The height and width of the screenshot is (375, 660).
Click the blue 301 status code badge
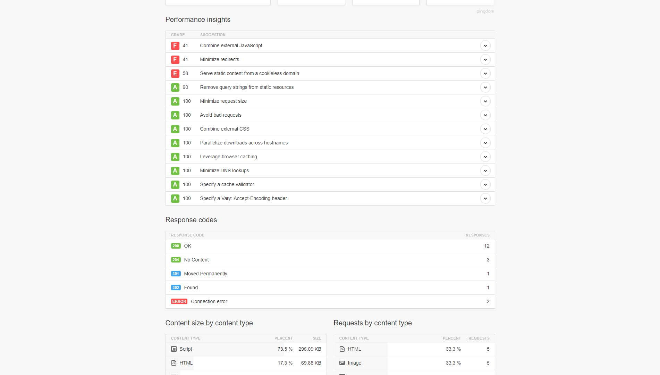pos(176,274)
